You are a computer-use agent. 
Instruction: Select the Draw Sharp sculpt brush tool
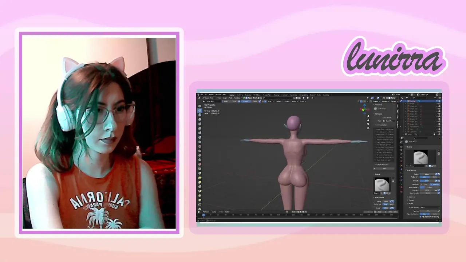(x=200, y=111)
